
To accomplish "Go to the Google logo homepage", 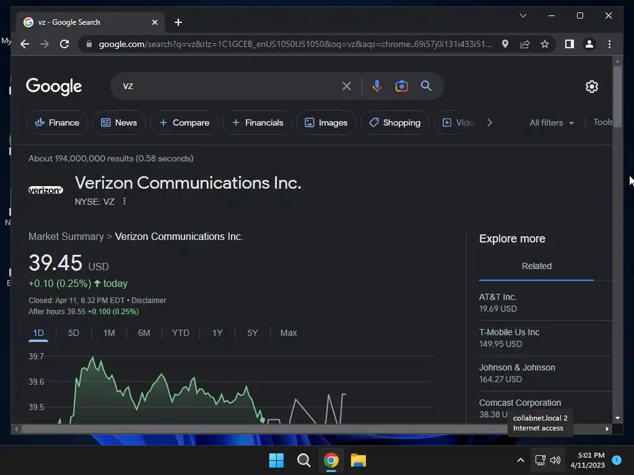I will tap(54, 87).
